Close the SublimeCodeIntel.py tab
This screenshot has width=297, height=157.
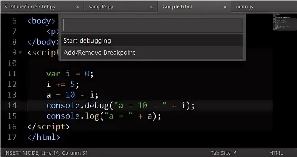[x=78, y=7]
